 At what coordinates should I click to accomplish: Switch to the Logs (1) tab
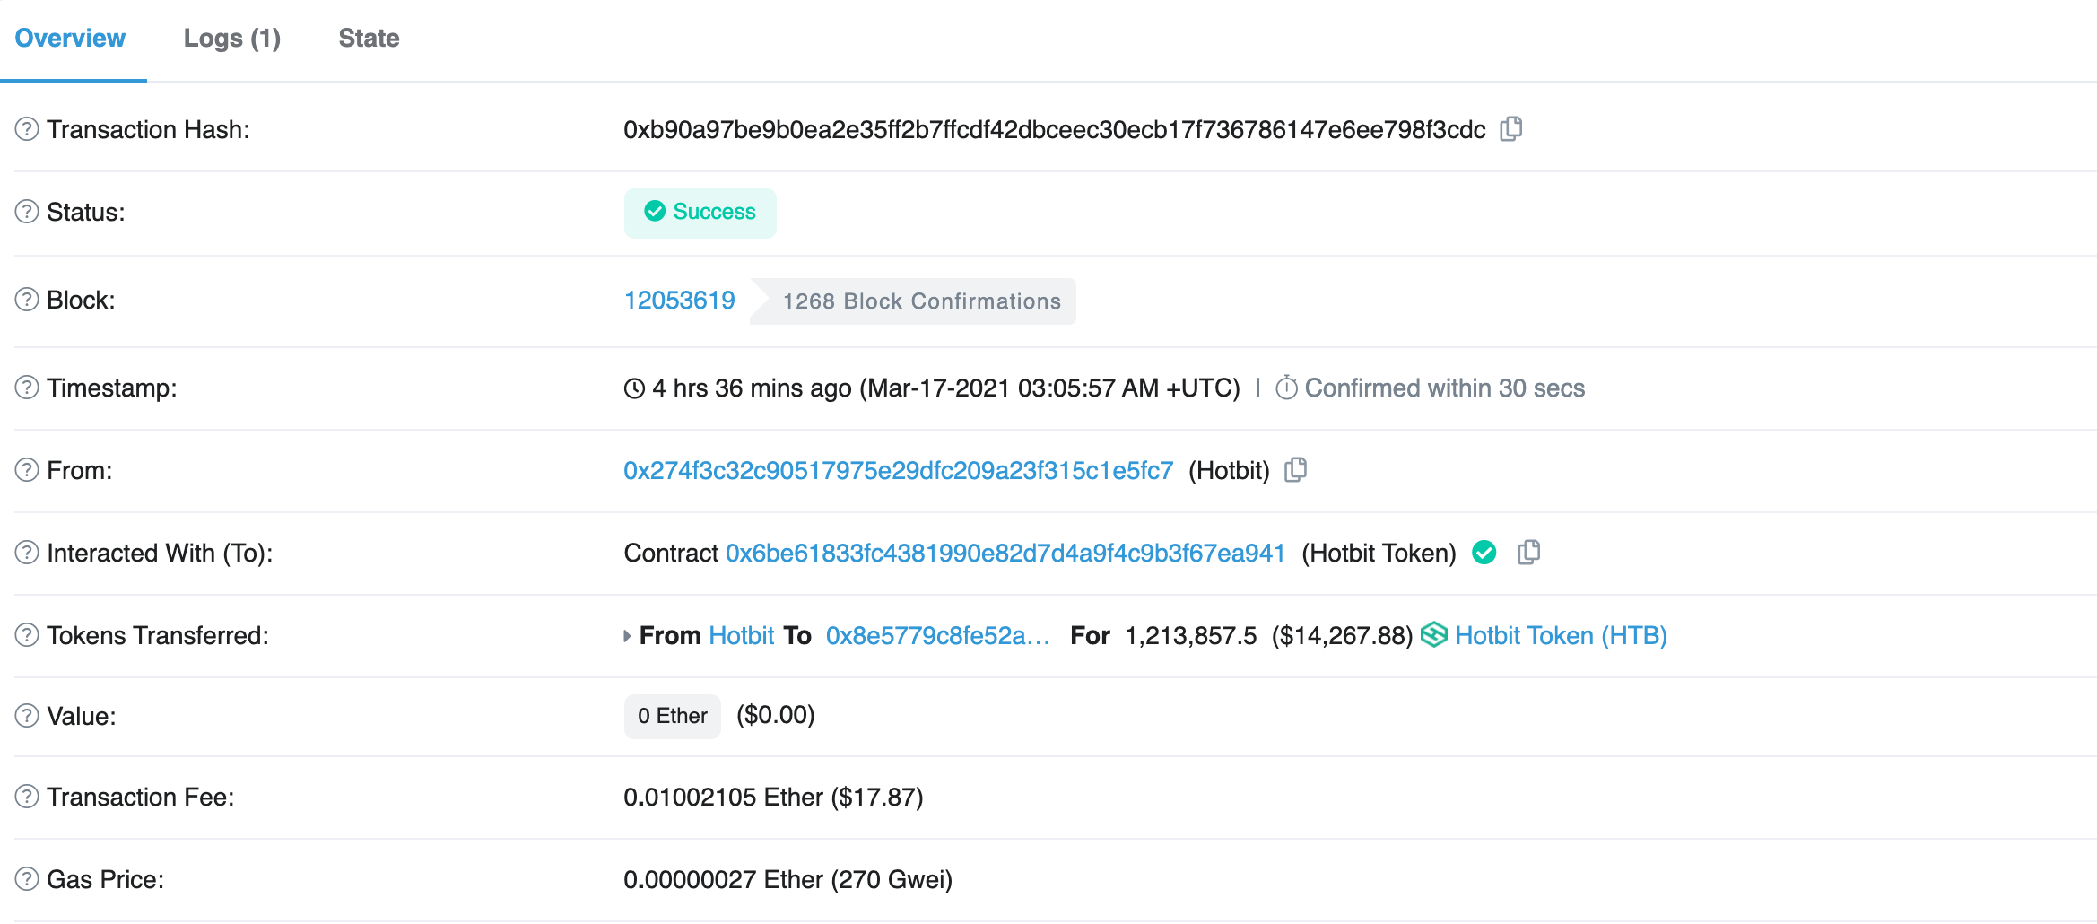click(231, 39)
